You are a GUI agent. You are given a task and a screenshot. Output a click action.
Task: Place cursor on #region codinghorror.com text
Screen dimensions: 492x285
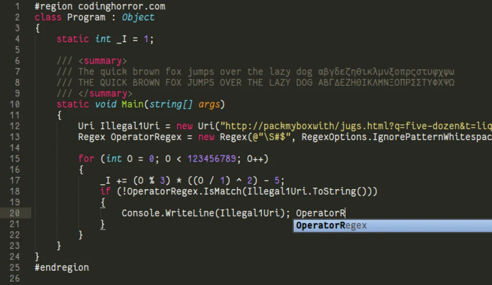[100, 6]
